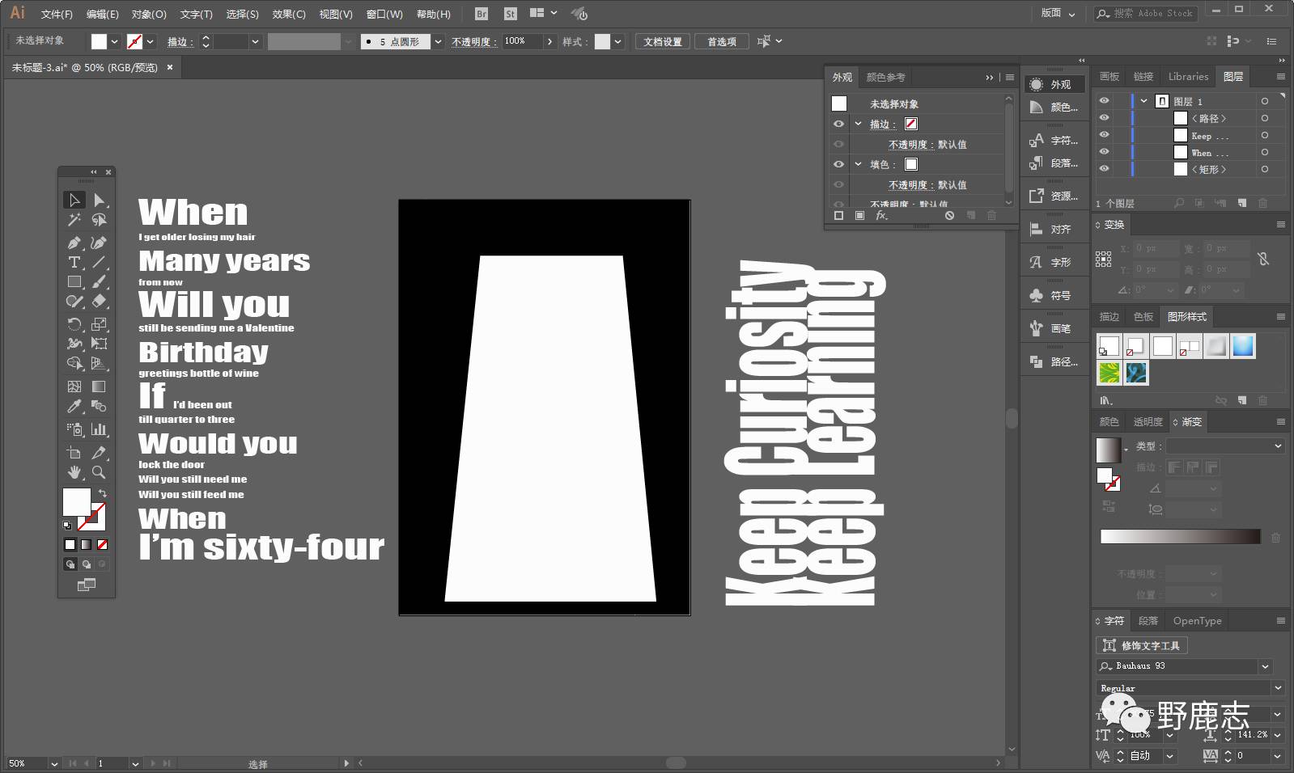Activate the Zoom magnifier tool
Screen dimensions: 1294x773
tap(99, 472)
